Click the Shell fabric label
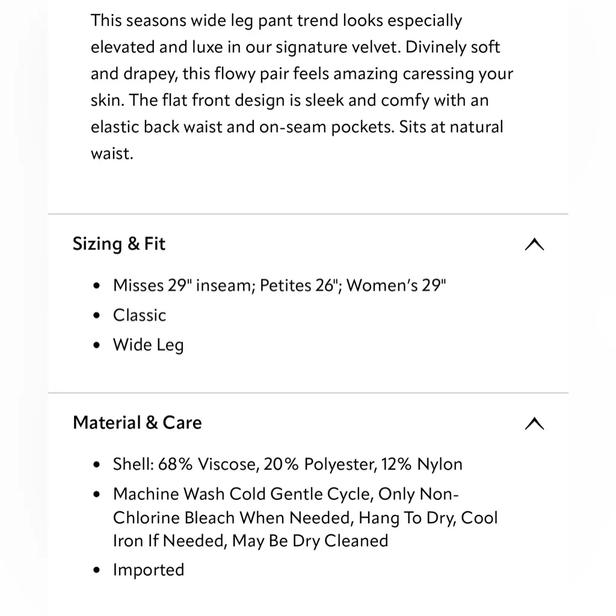616x616 pixels. pyautogui.click(x=134, y=464)
